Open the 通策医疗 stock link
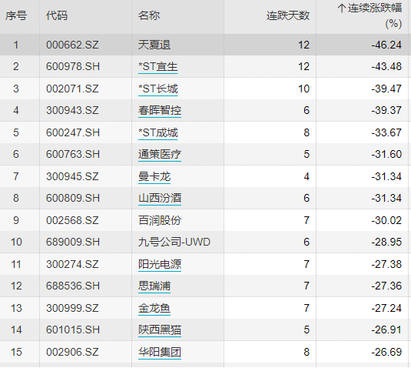The height and width of the screenshot is (368, 411). [x=160, y=155]
